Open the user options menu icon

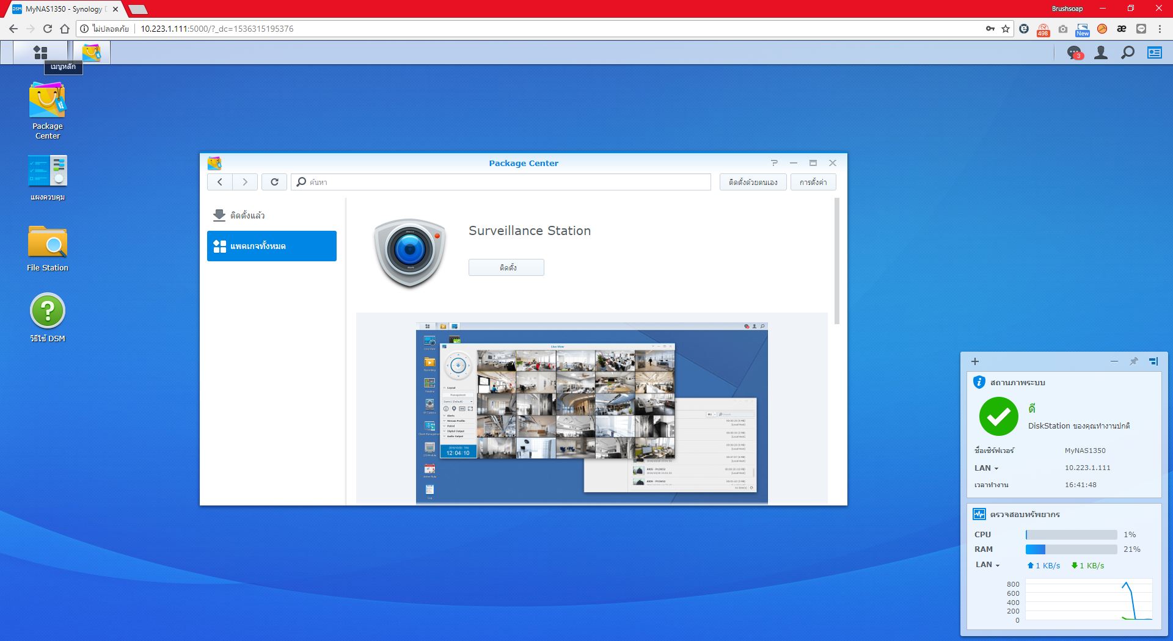1101,53
